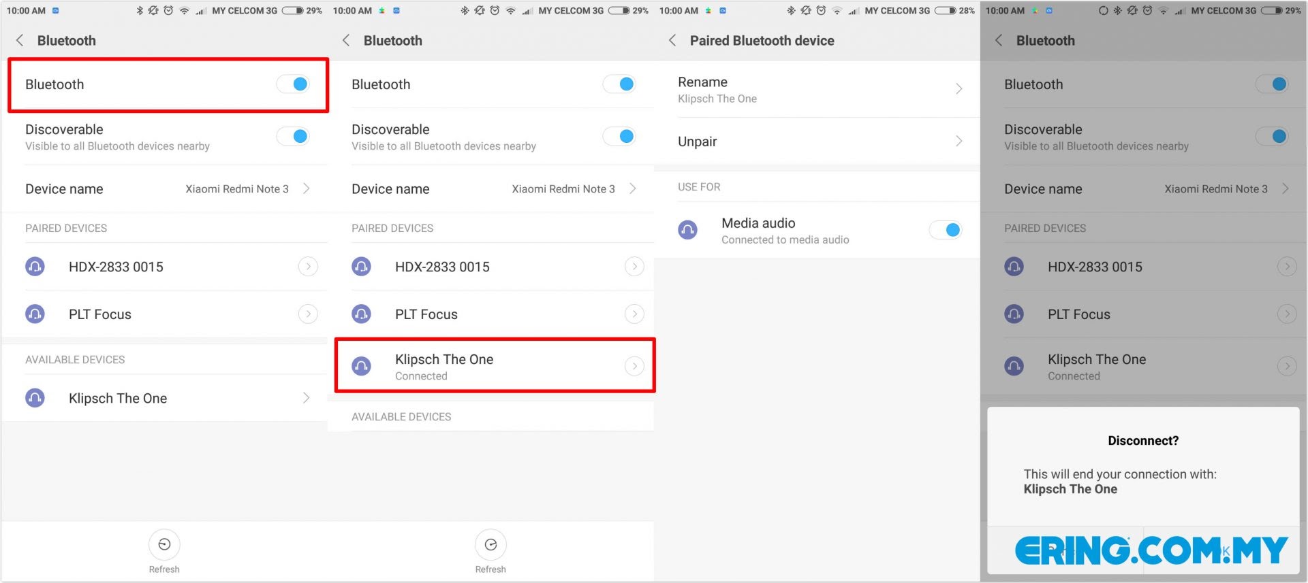Tap Klipsch The One headset icon under Available Devices
The height and width of the screenshot is (583, 1308).
tap(35, 398)
